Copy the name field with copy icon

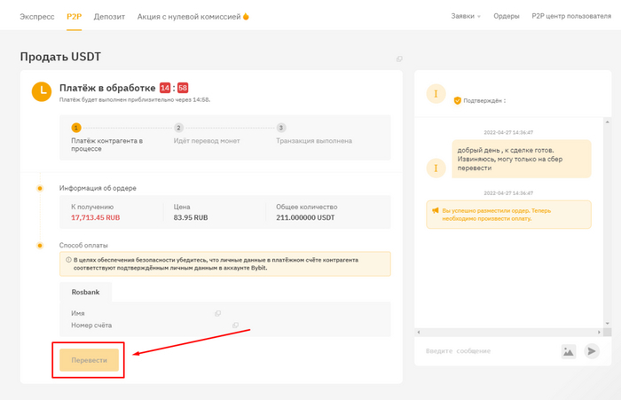[217, 313]
